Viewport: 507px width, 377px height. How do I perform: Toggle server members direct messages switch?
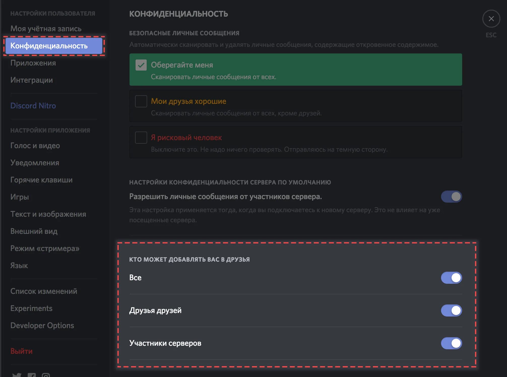451,197
